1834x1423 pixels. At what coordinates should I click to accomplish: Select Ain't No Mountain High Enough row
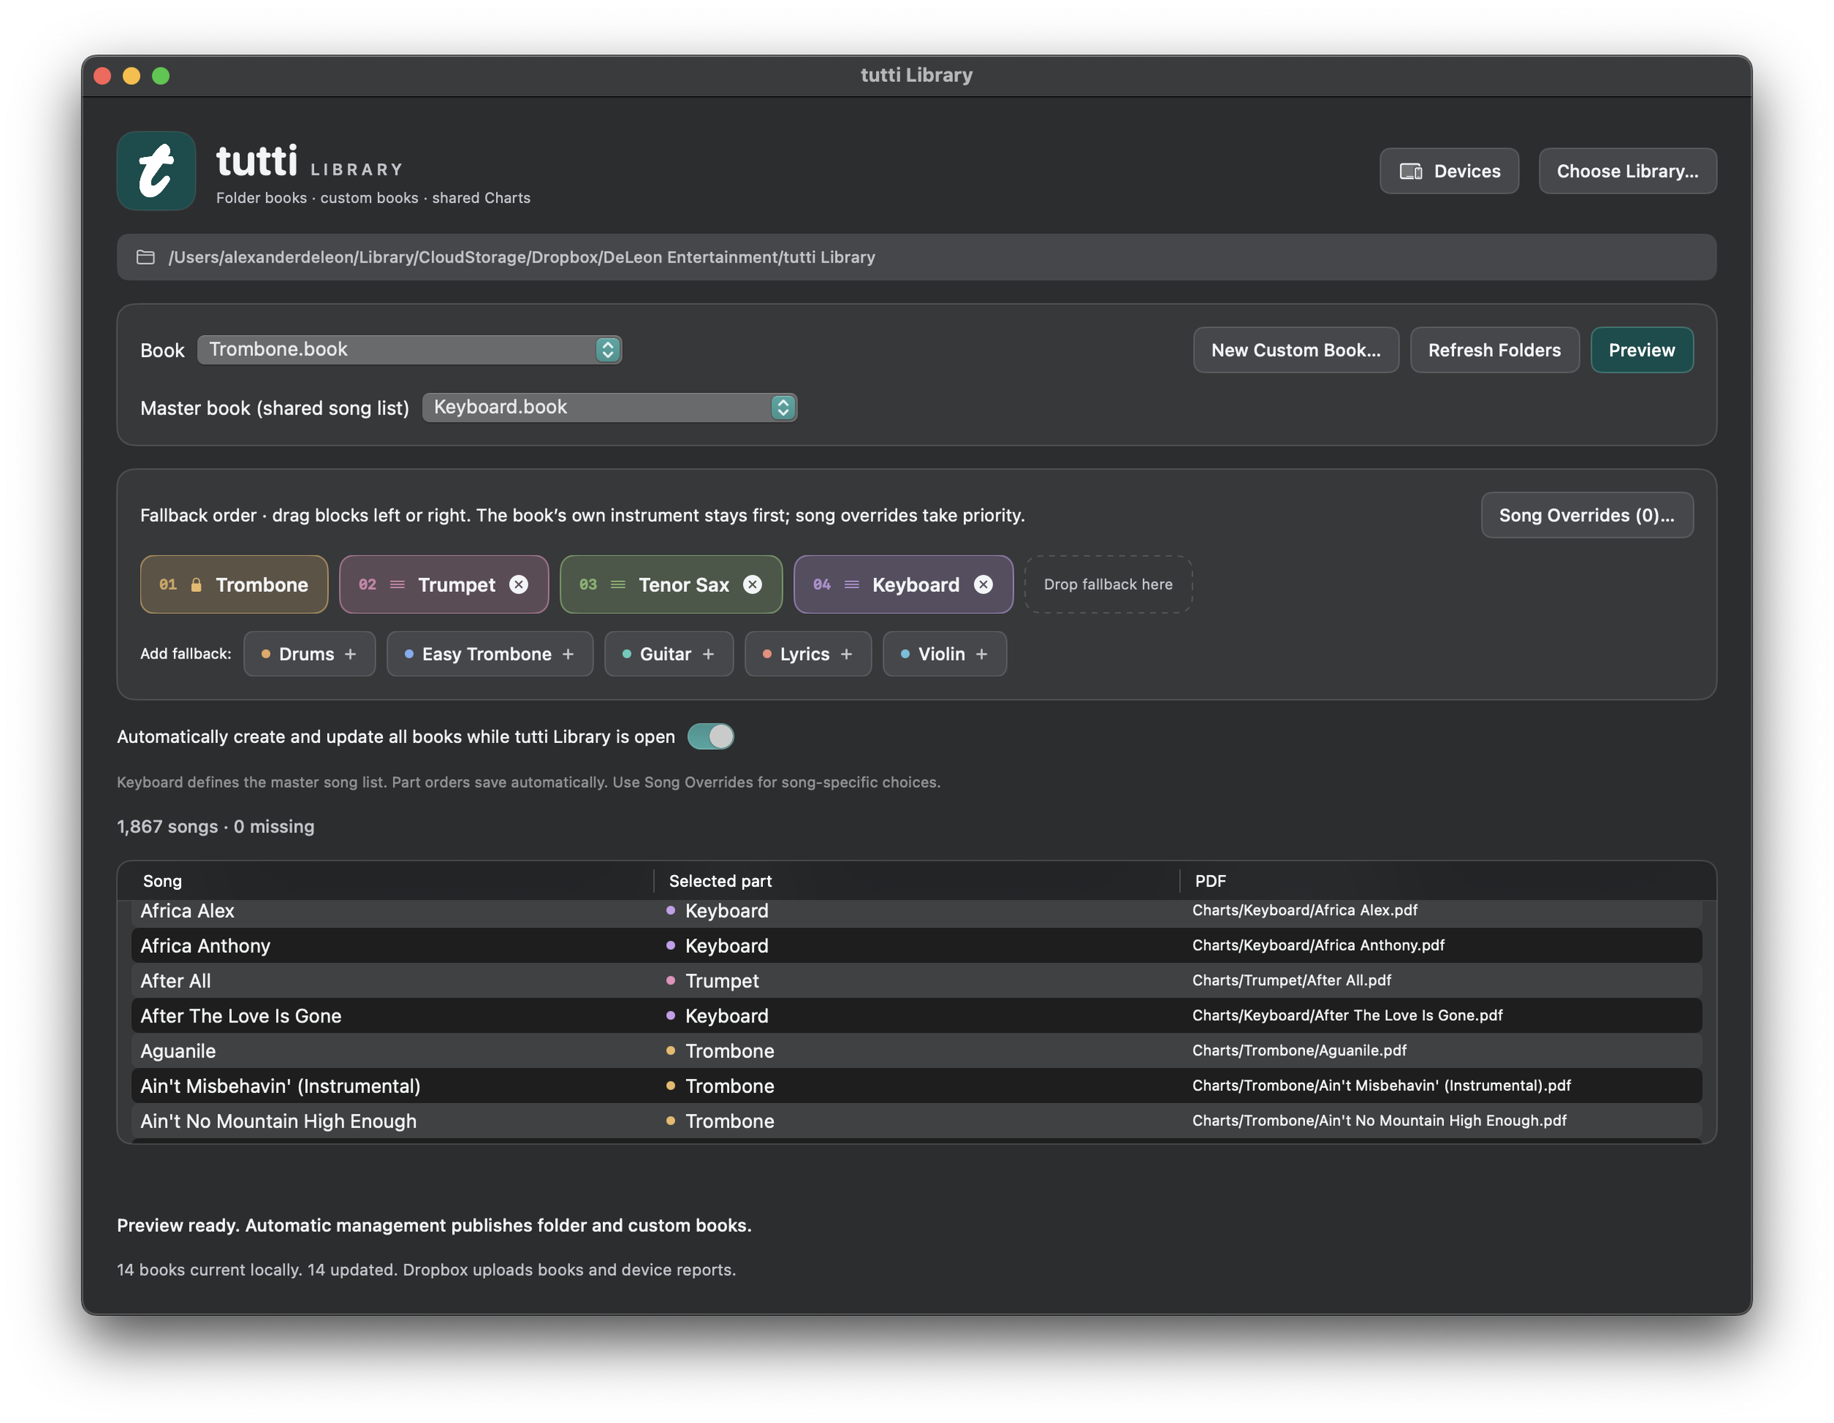click(916, 1121)
